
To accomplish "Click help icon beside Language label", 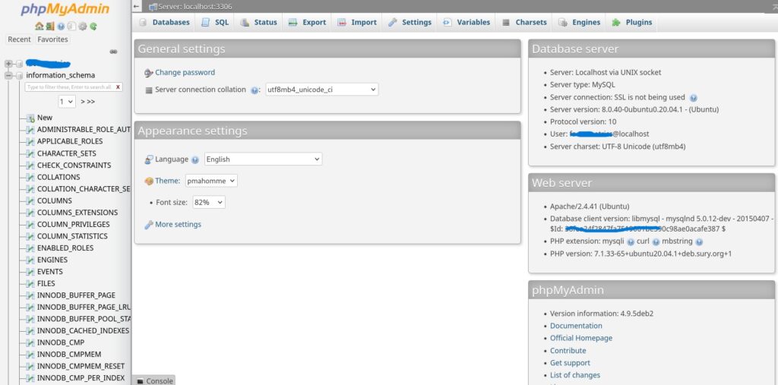I will pyautogui.click(x=195, y=159).
